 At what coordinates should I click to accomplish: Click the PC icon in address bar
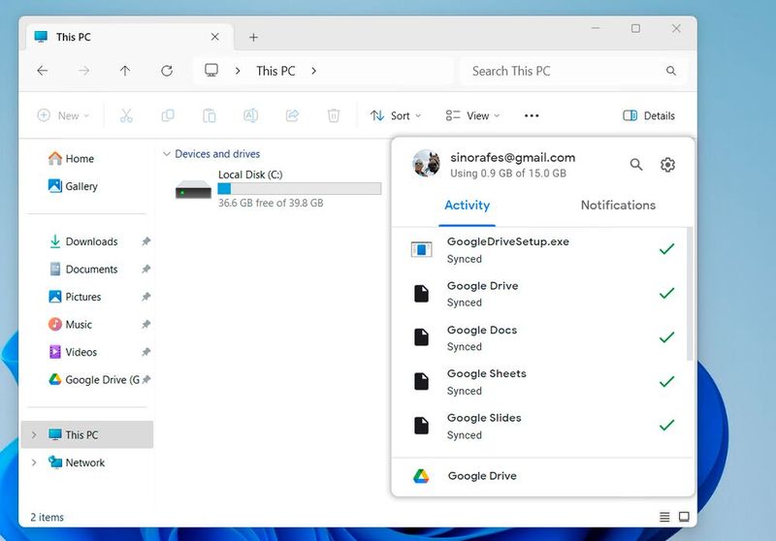211,71
